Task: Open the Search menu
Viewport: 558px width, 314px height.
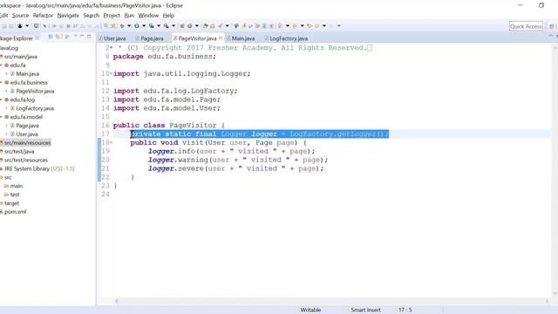Action: (x=91, y=16)
